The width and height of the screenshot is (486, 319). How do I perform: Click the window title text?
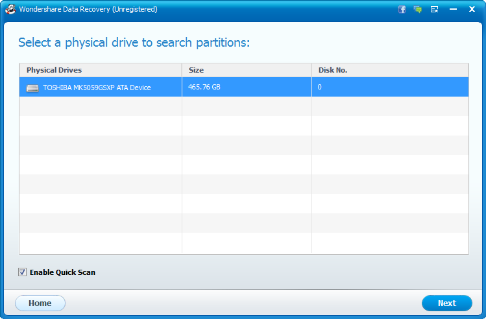click(x=88, y=10)
